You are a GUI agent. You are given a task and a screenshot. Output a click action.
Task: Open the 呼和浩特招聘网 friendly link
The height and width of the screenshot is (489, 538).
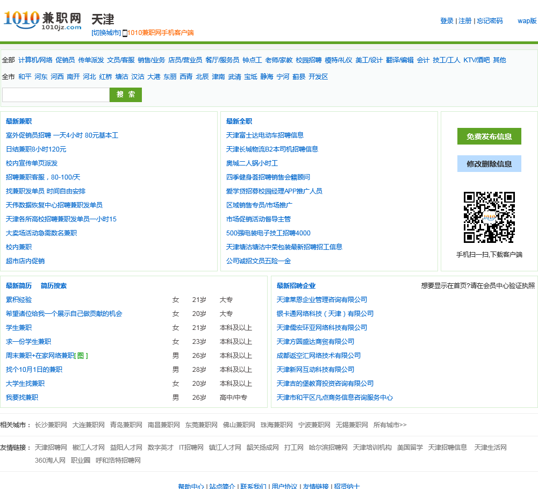118,461
